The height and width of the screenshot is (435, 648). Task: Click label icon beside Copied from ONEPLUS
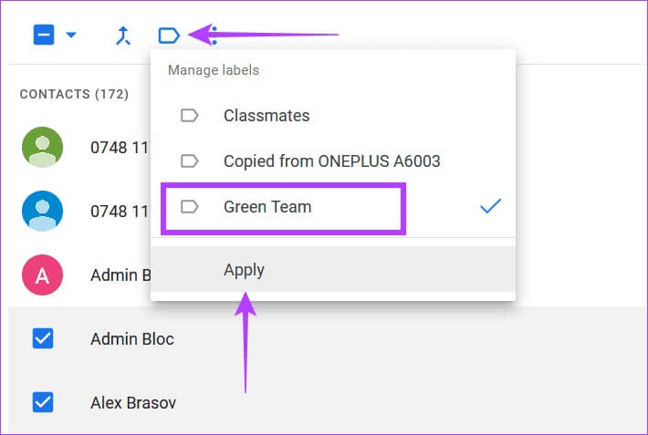190,161
